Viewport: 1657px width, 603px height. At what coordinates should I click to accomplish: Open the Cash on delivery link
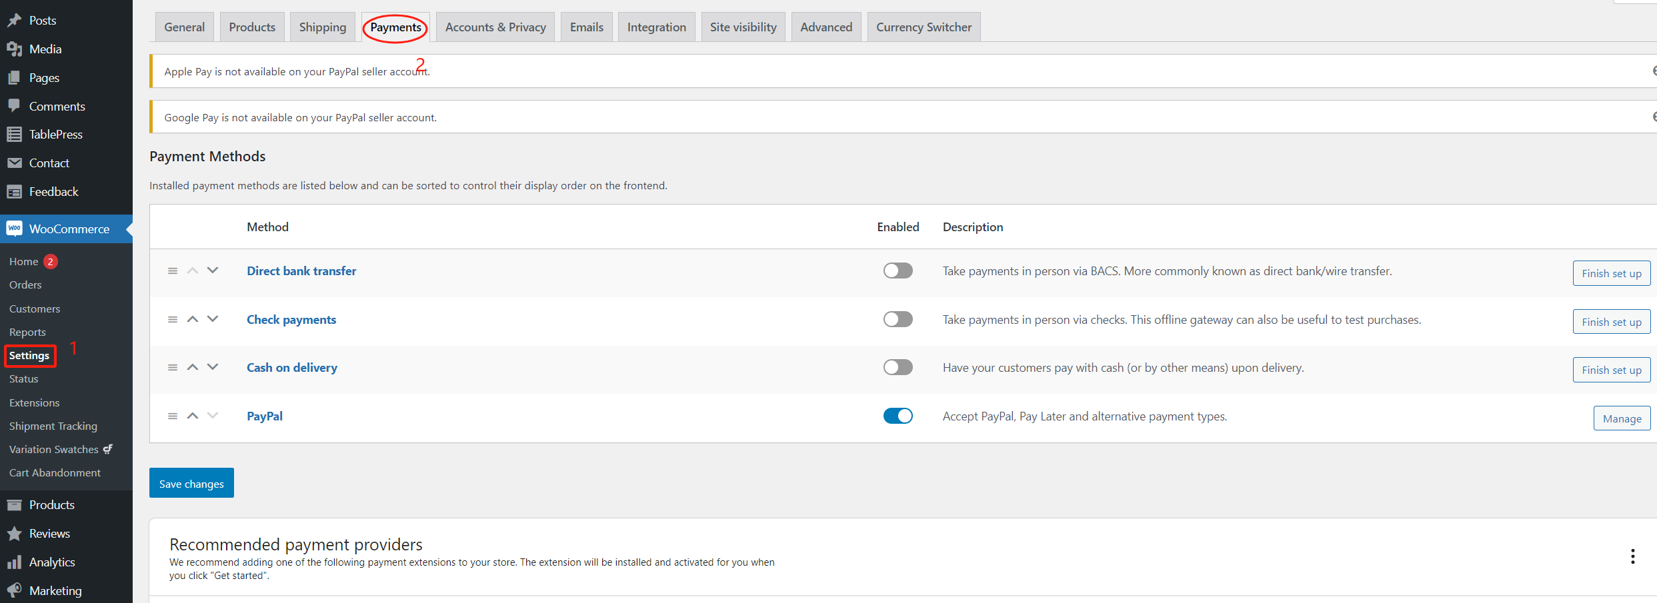coord(292,368)
